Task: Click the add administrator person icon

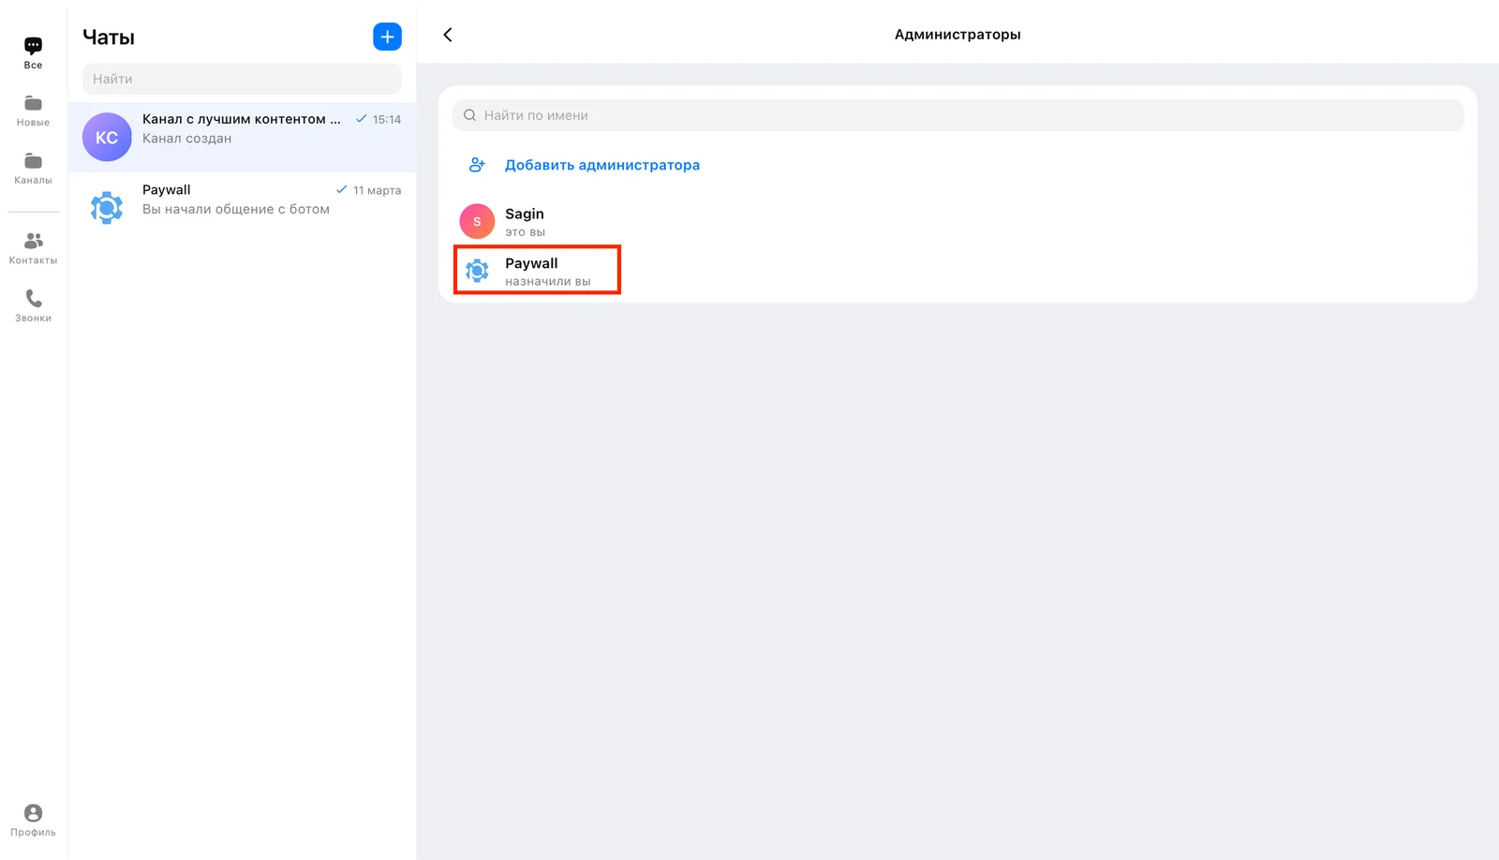Action: 477,165
